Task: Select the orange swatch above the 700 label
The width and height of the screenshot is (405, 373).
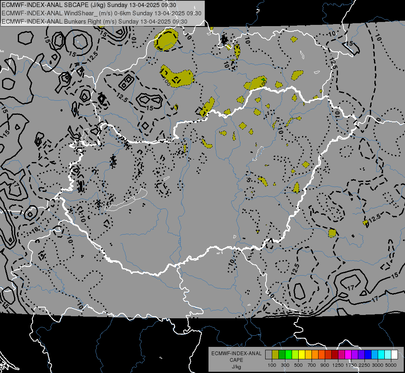Action: point(315,355)
